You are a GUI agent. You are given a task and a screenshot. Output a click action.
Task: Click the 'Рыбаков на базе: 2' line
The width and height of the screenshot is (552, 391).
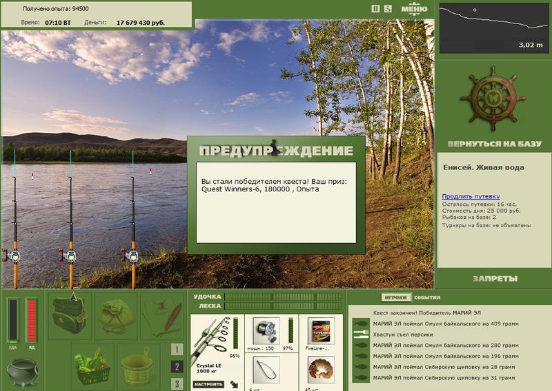[x=469, y=217]
